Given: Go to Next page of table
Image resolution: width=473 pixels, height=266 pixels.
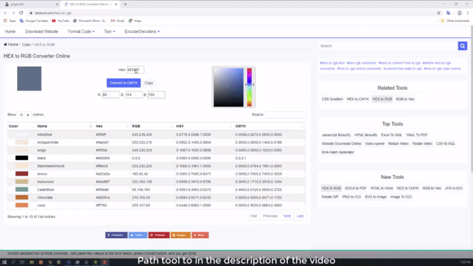Looking at the screenshot, I should 287,216.
